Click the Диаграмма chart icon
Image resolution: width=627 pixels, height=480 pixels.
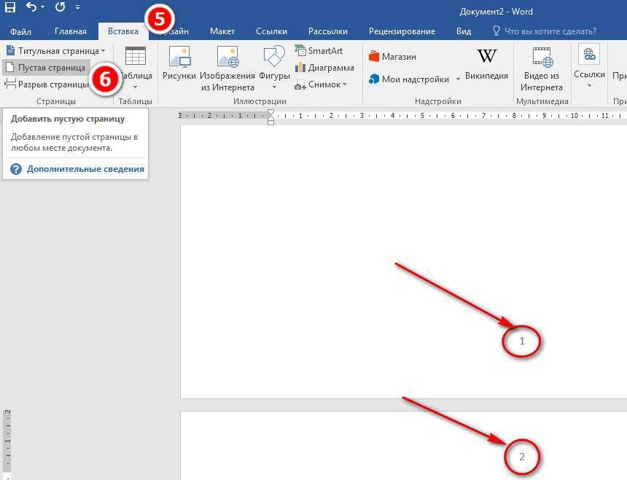point(300,67)
